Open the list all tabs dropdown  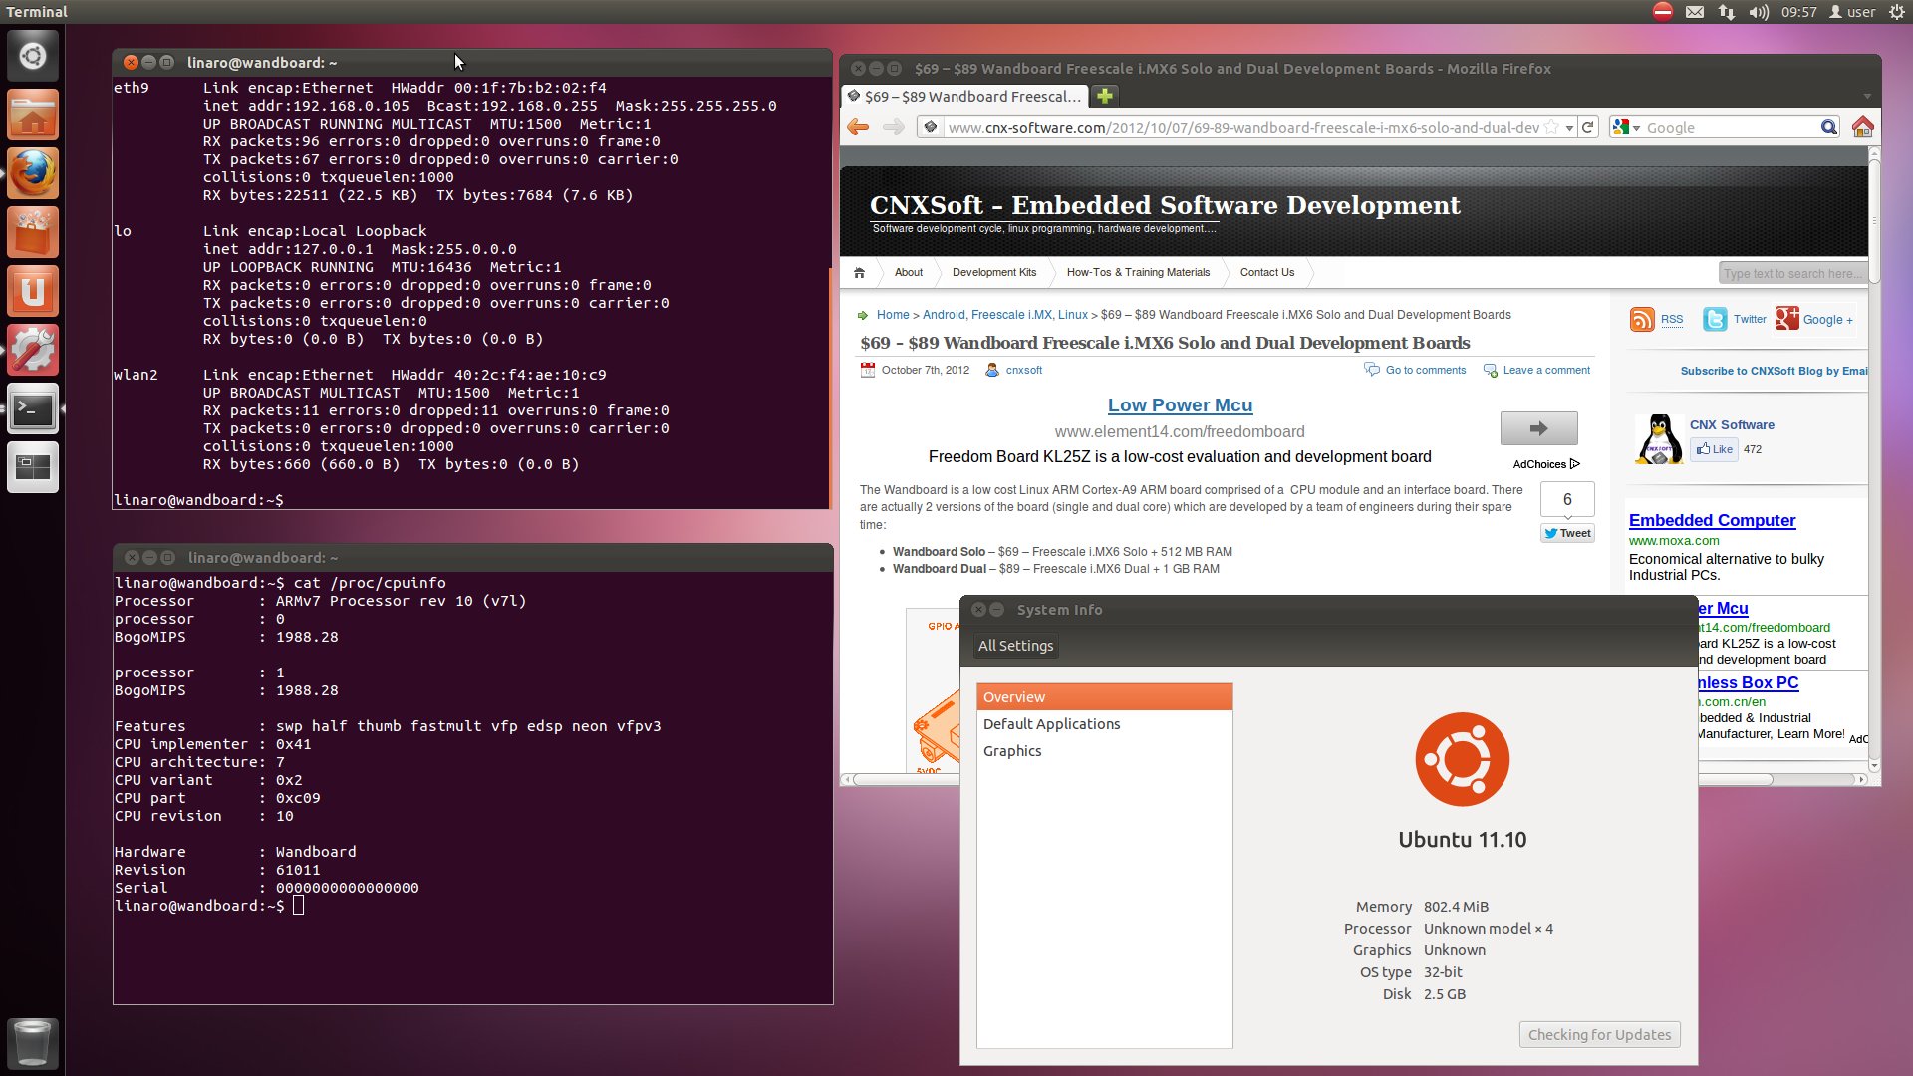click(x=1866, y=97)
